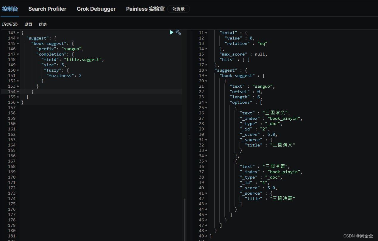Select the 控制台 tab

click(10, 9)
